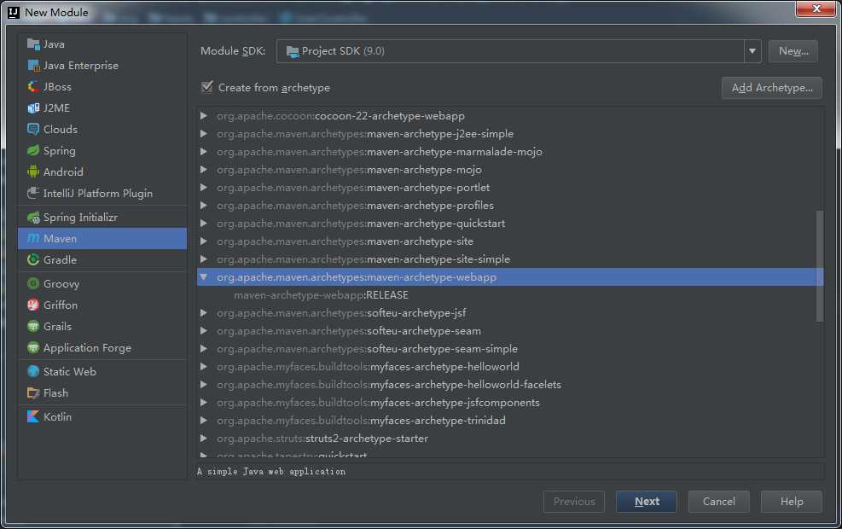
Task: Select the Kotlin icon
Action: point(33,416)
